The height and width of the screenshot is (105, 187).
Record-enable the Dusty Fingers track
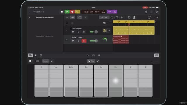click(84, 32)
